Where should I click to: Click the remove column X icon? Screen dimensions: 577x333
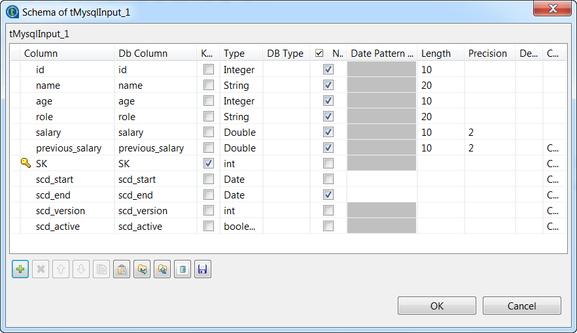pyautogui.click(x=41, y=269)
